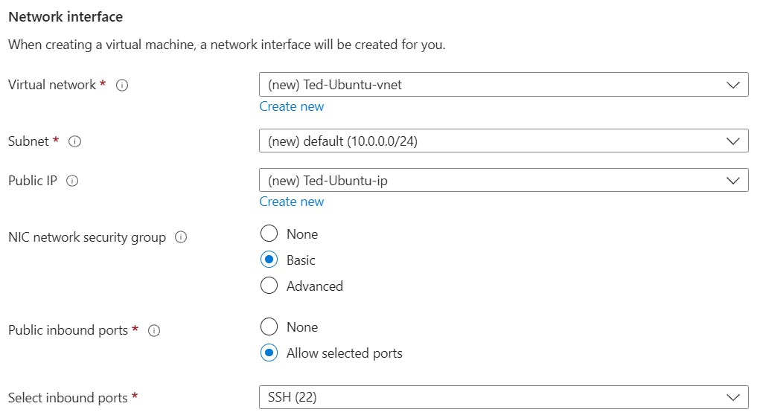Image resolution: width=757 pixels, height=415 pixels.
Task: Click the info icon beside Virtual network
Action: click(x=123, y=86)
